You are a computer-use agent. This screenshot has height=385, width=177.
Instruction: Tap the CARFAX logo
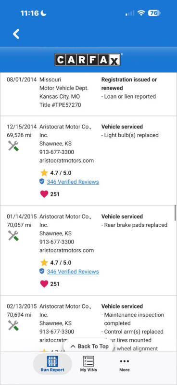point(88,60)
